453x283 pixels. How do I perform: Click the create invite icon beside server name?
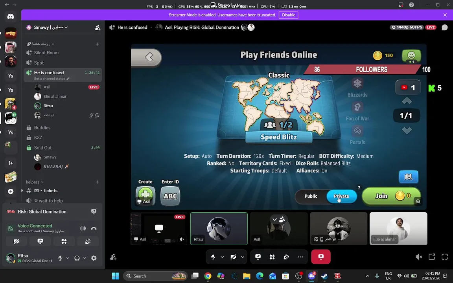tap(98, 28)
